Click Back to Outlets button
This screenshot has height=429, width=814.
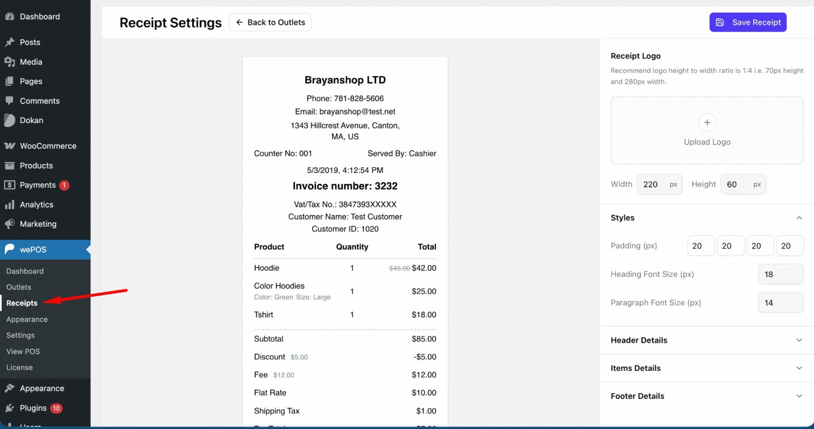[270, 22]
